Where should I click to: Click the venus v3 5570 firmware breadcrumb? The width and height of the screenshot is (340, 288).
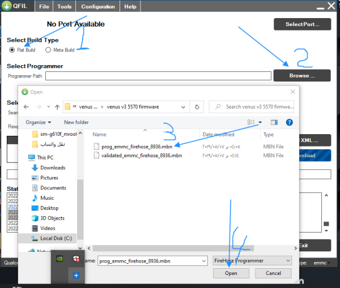tap(133, 107)
